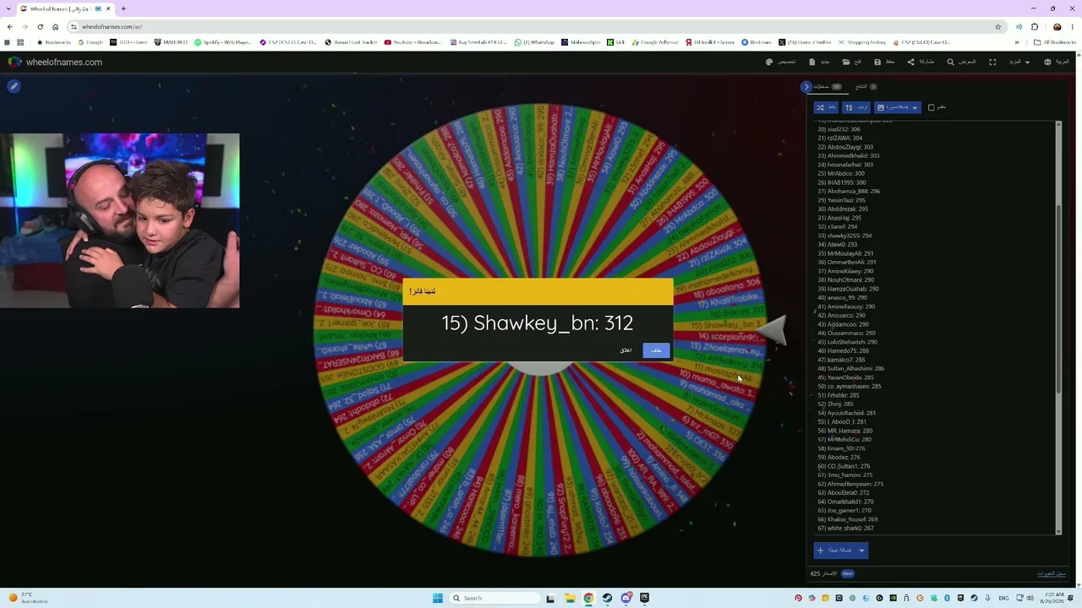This screenshot has height=608, width=1082.
Task: Go back in the browser
Action: [9, 26]
